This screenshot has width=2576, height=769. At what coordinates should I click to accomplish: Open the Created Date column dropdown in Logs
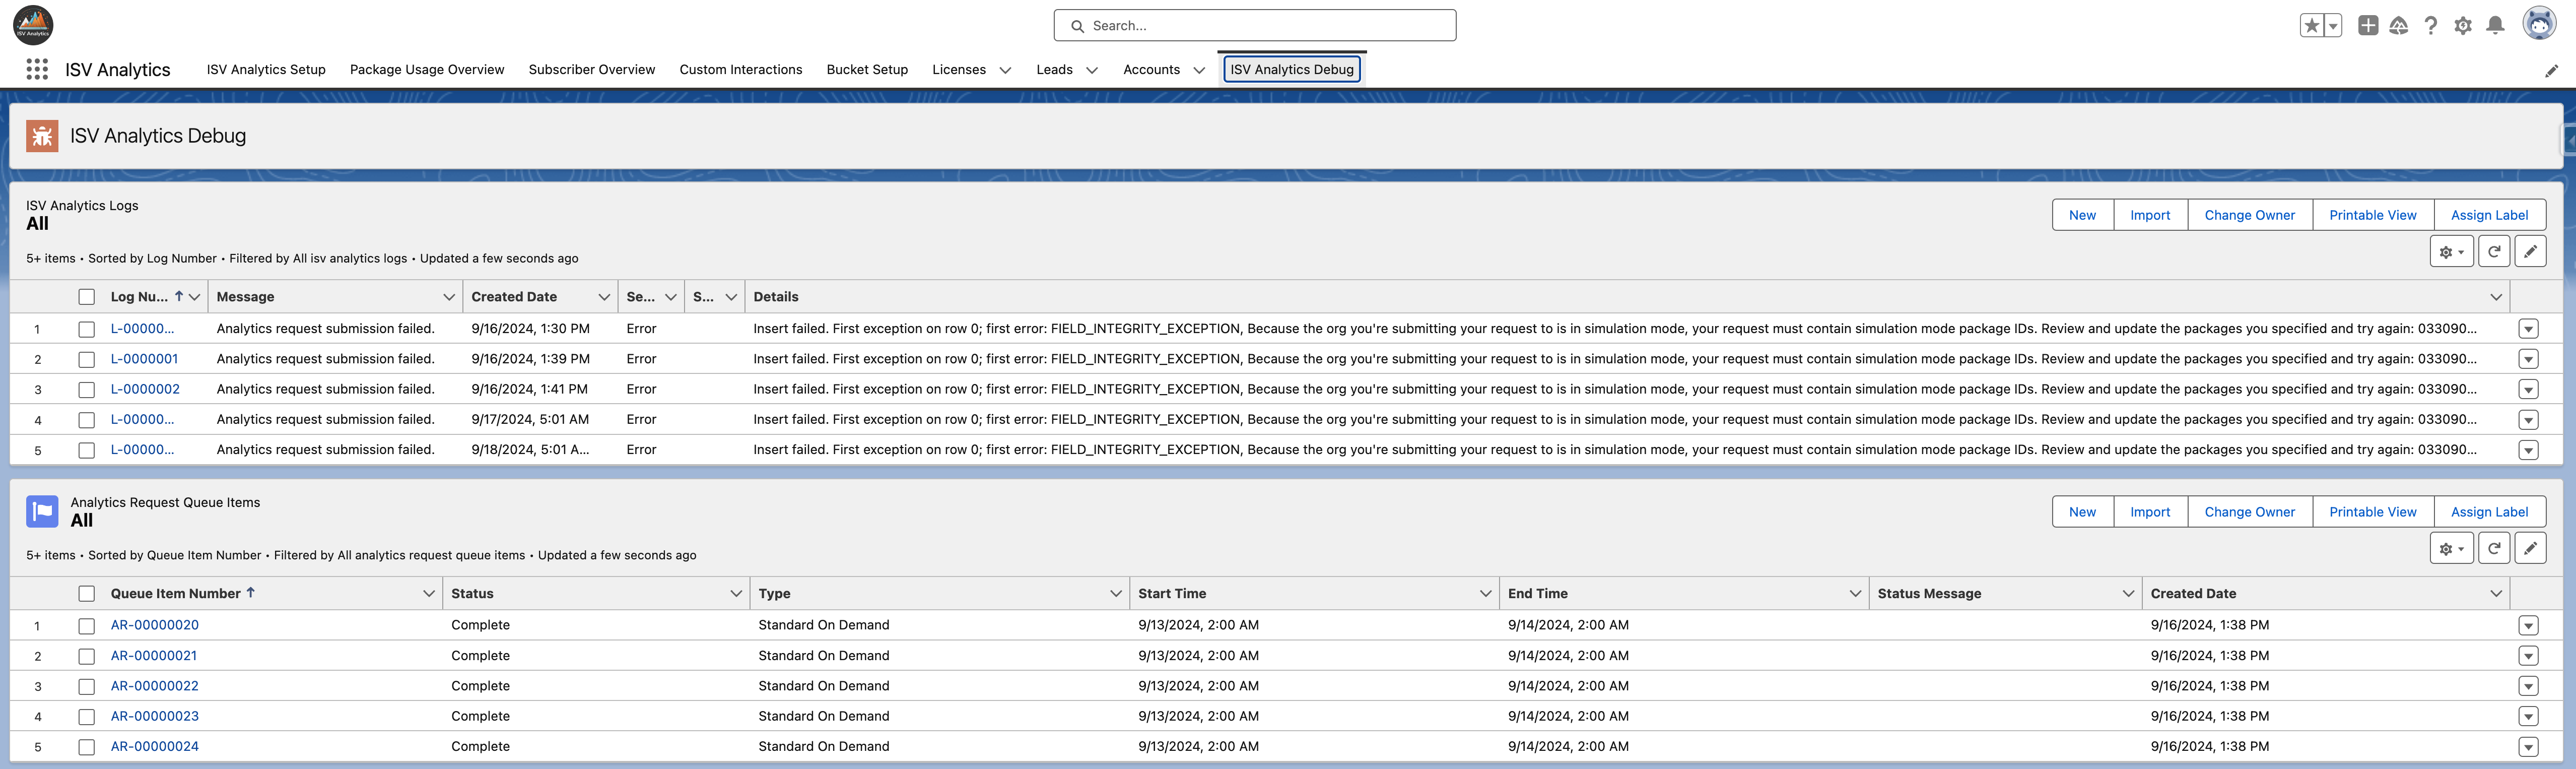point(604,297)
